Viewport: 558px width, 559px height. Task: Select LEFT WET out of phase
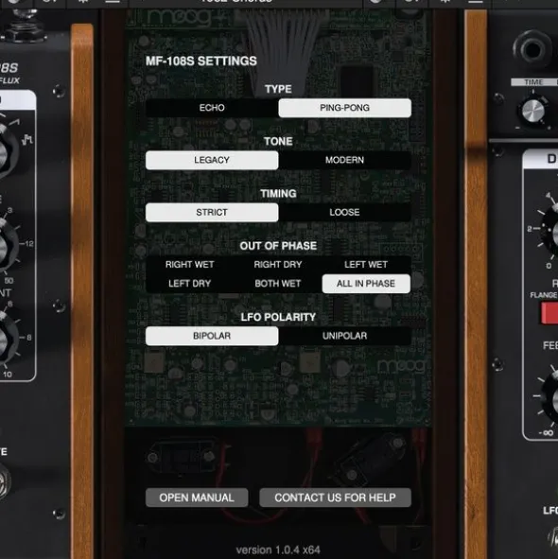point(366,265)
